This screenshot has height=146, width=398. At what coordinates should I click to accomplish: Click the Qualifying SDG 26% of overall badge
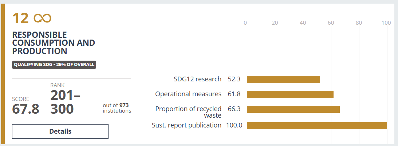point(54,65)
